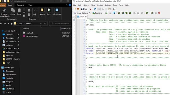Viewport: 170px width, 95px height.
Task: Close the script.iss tab with the X
Action: [74, 16]
